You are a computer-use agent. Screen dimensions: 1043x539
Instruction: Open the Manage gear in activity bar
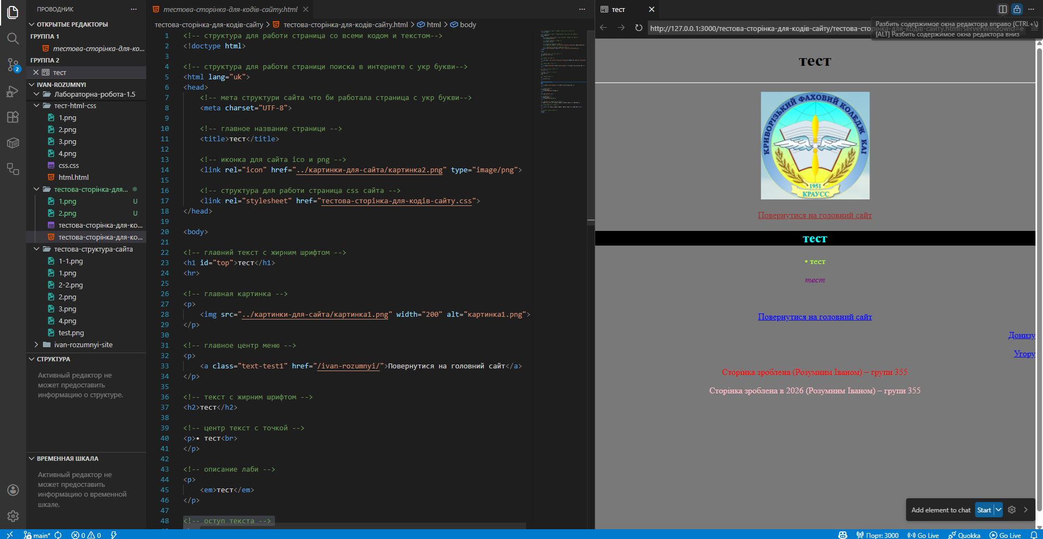pos(13,516)
